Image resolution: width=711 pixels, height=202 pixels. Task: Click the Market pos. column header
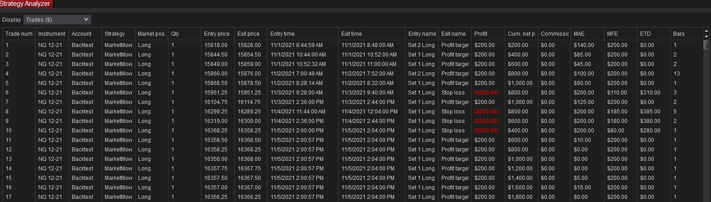[152, 34]
